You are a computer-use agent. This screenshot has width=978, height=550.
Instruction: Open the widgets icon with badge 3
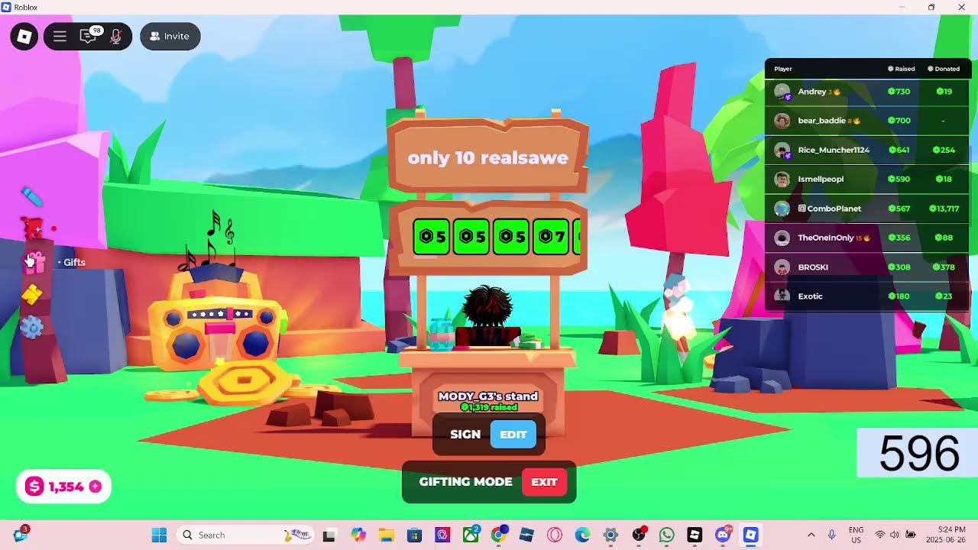pos(21,534)
